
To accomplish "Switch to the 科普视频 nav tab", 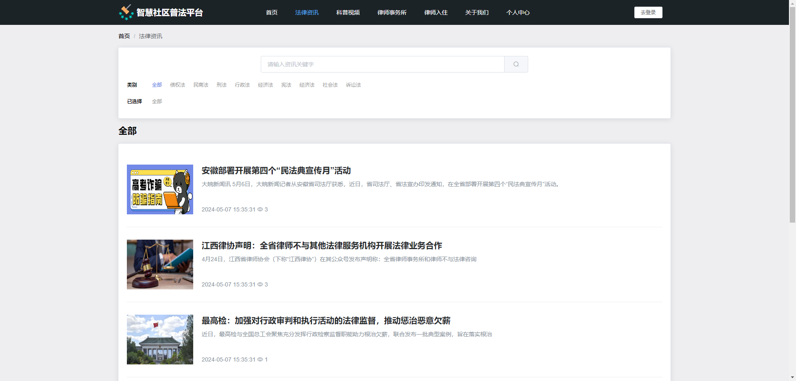I will click(x=348, y=12).
